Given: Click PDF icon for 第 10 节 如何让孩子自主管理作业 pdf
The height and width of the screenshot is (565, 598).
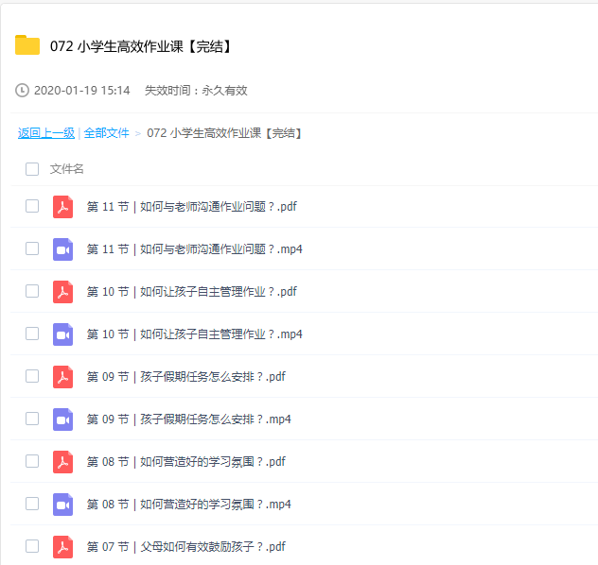Looking at the screenshot, I should point(63,292).
